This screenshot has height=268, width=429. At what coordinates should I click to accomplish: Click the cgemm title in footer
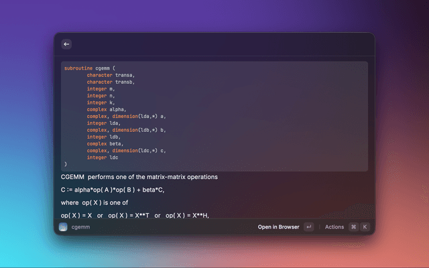pos(80,227)
